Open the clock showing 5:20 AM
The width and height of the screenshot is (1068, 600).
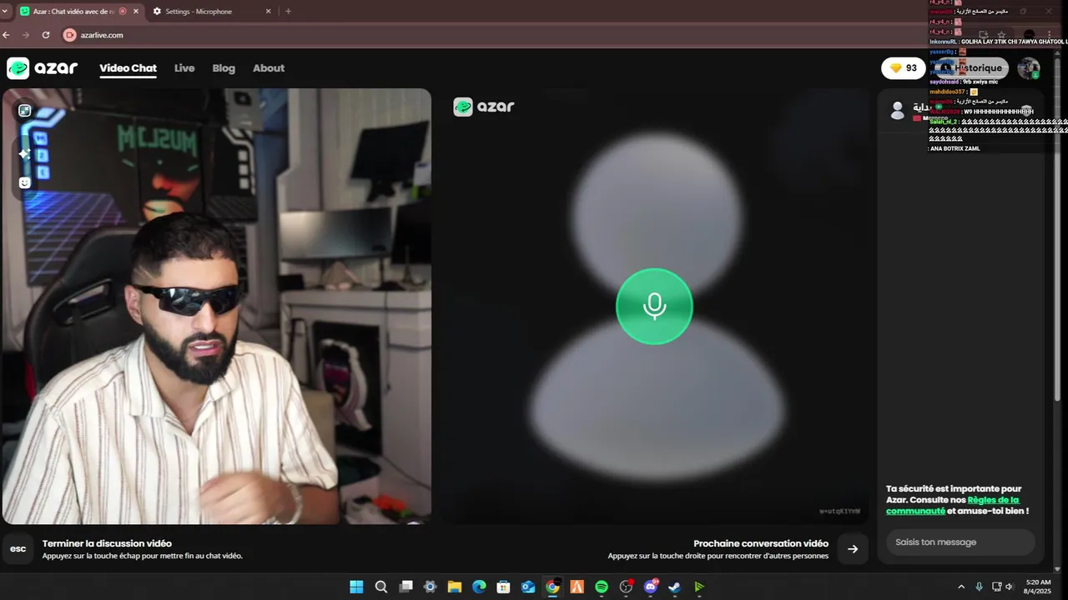1038,587
